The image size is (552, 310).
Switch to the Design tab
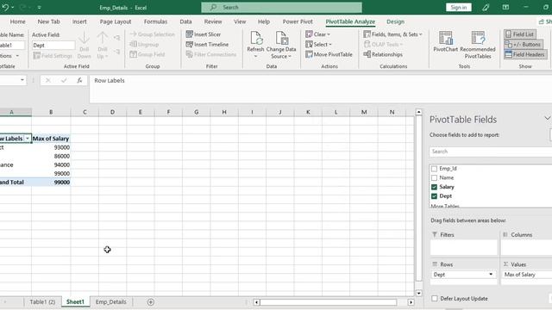[x=395, y=22]
